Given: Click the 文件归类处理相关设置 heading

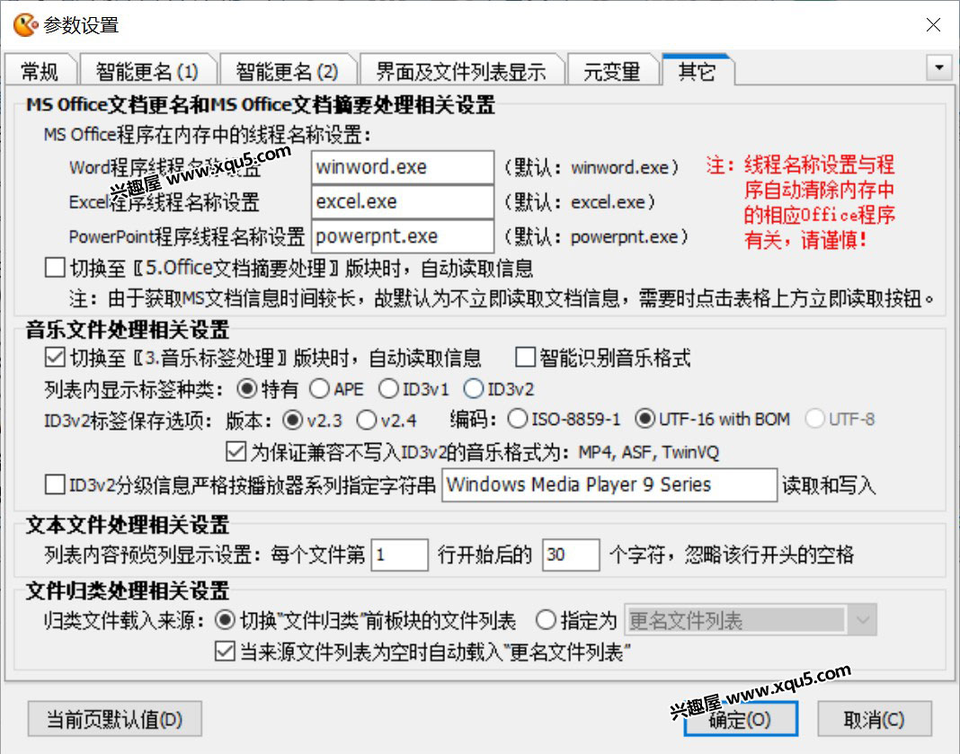Looking at the screenshot, I should coord(128,590).
